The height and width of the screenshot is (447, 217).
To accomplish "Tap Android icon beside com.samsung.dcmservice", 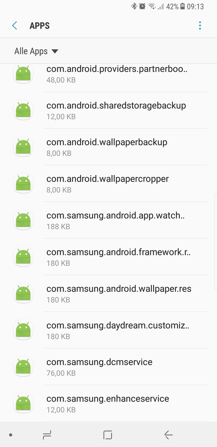I will pyautogui.click(x=23, y=367).
